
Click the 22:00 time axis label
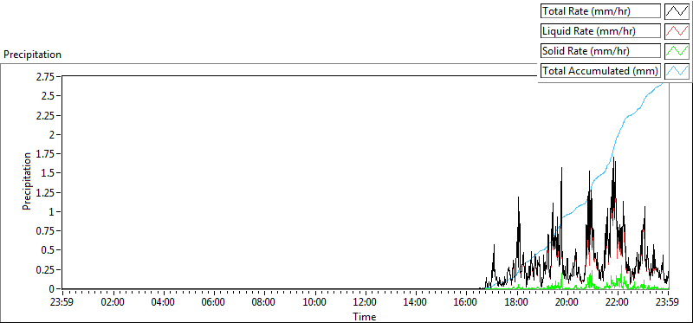(617, 303)
